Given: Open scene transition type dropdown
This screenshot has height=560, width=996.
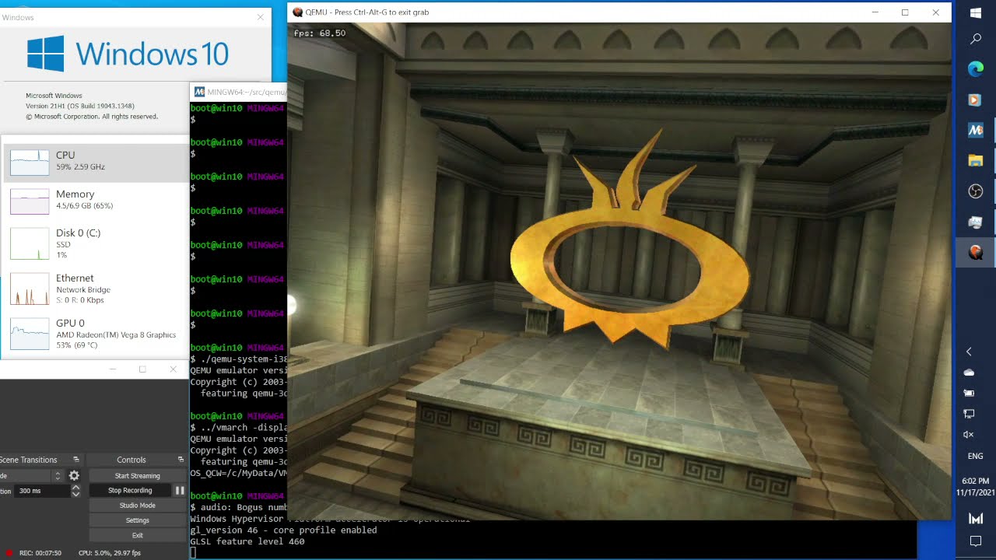Looking at the screenshot, I should point(30,475).
